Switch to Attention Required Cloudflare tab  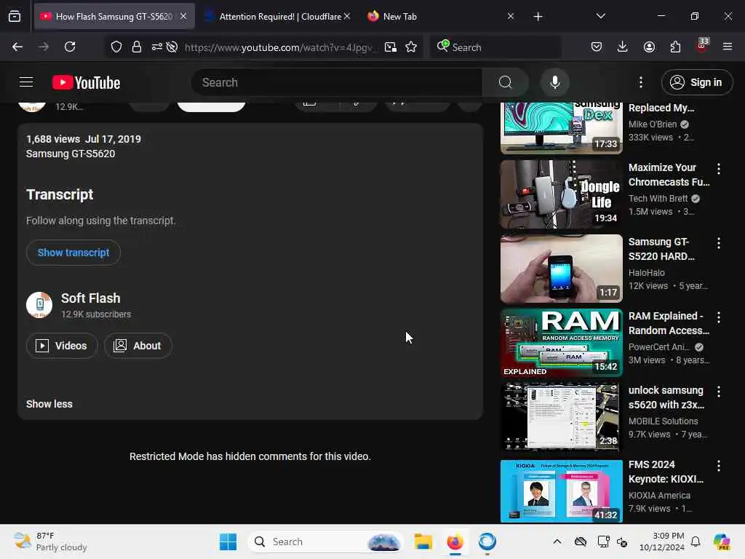tap(279, 17)
